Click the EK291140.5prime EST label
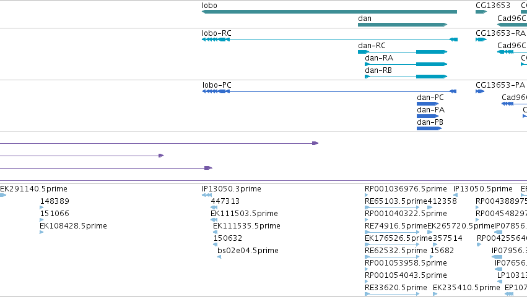Screen dimensions: 527x297 (x=33, y=189)
